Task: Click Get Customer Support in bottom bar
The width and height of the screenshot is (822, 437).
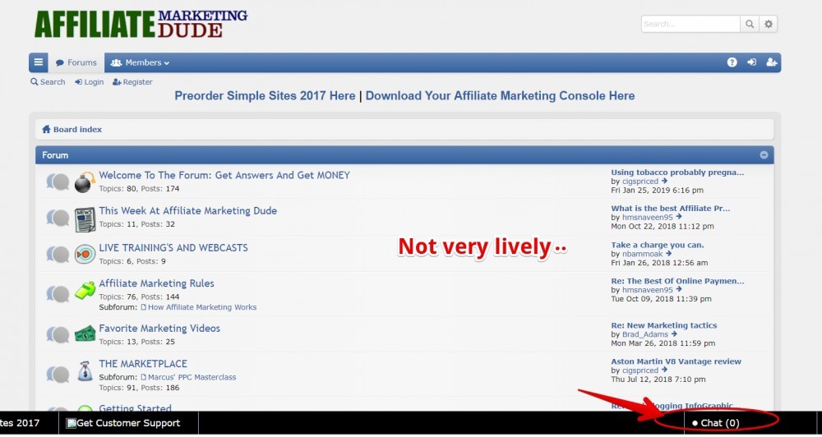Action: (123, 423)
